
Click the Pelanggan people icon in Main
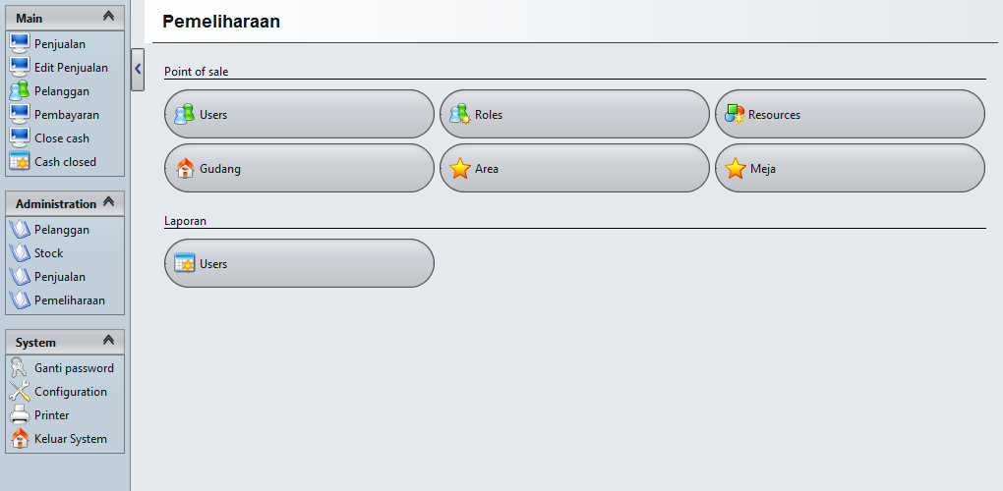coord(20,91)
